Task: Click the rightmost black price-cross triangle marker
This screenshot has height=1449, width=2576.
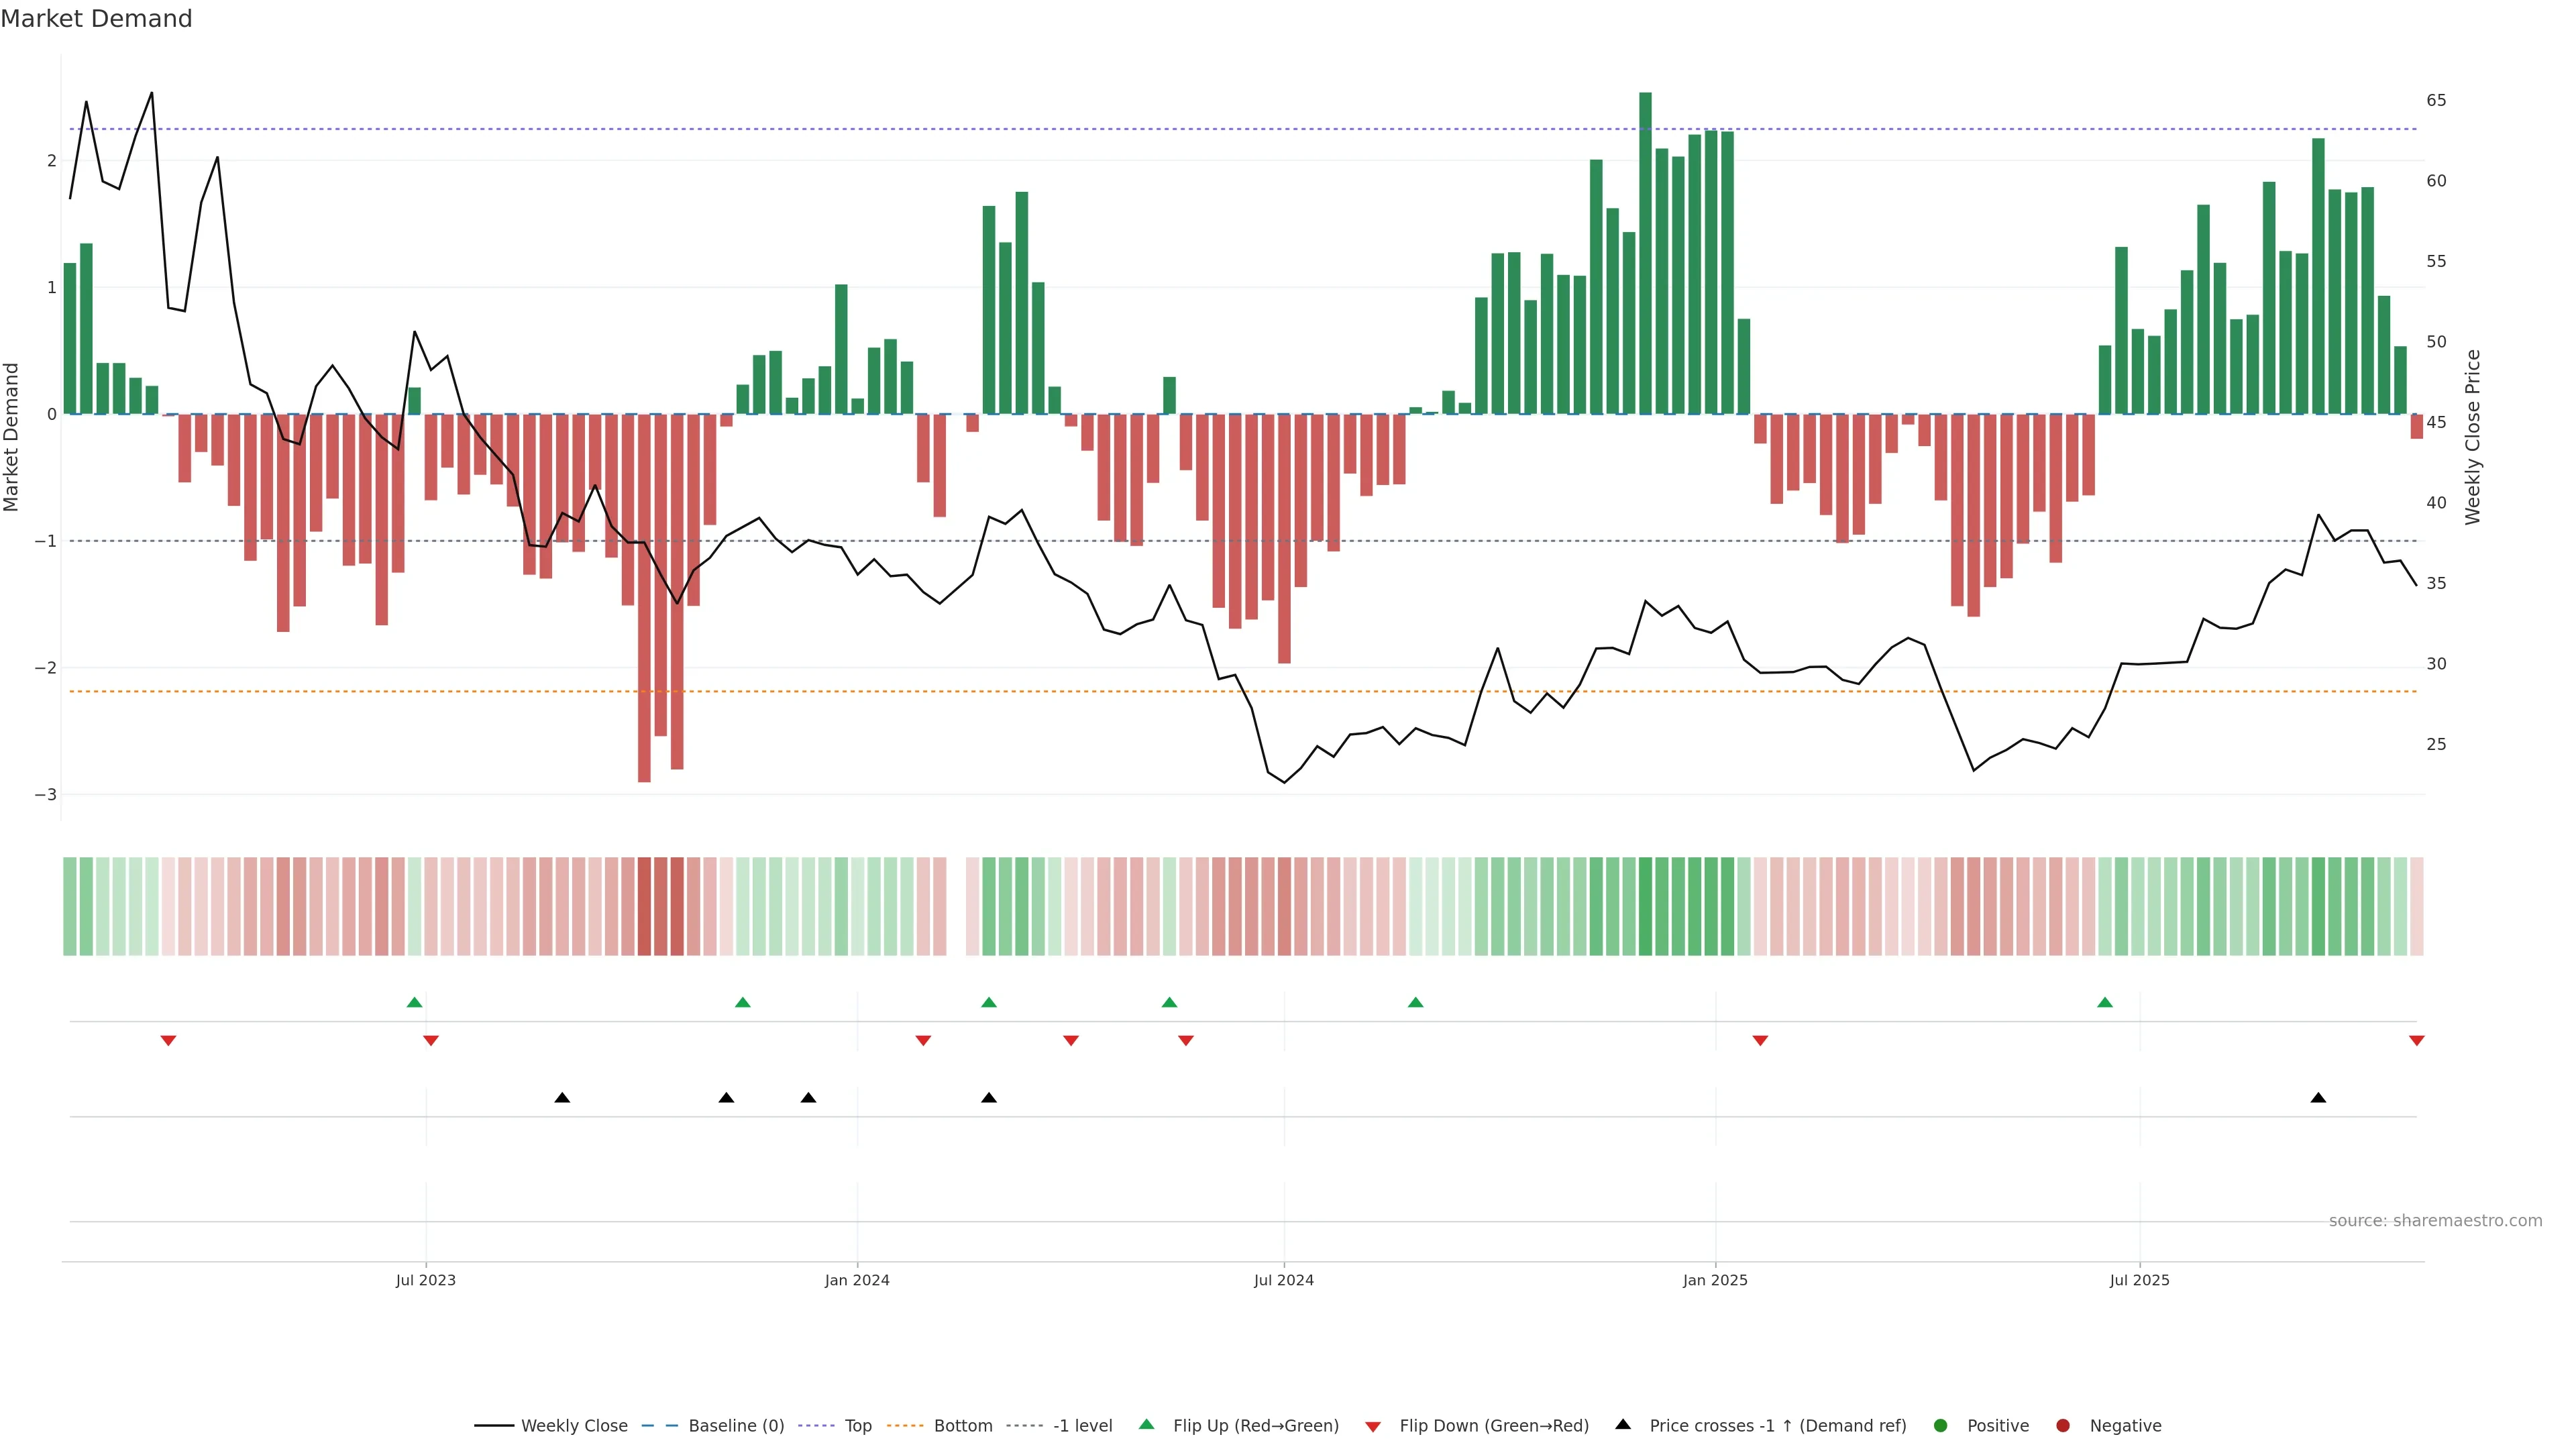Action: point(2318,1098)
